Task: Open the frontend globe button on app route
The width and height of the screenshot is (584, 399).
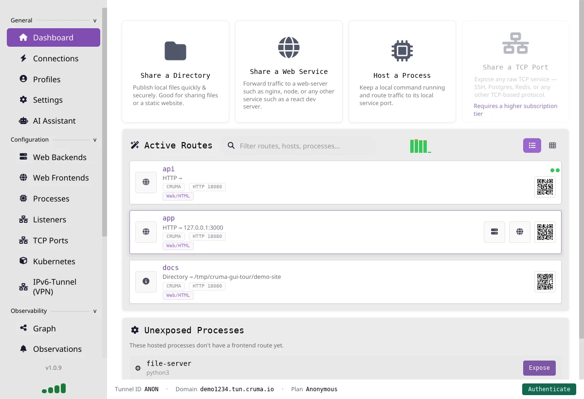Action: pos(520,232)
